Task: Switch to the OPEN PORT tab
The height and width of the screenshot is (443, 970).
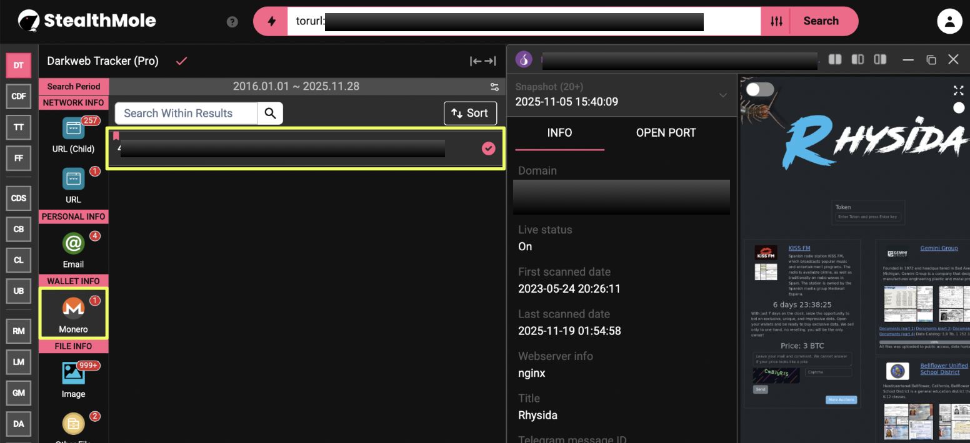Action: coord(666,132)
